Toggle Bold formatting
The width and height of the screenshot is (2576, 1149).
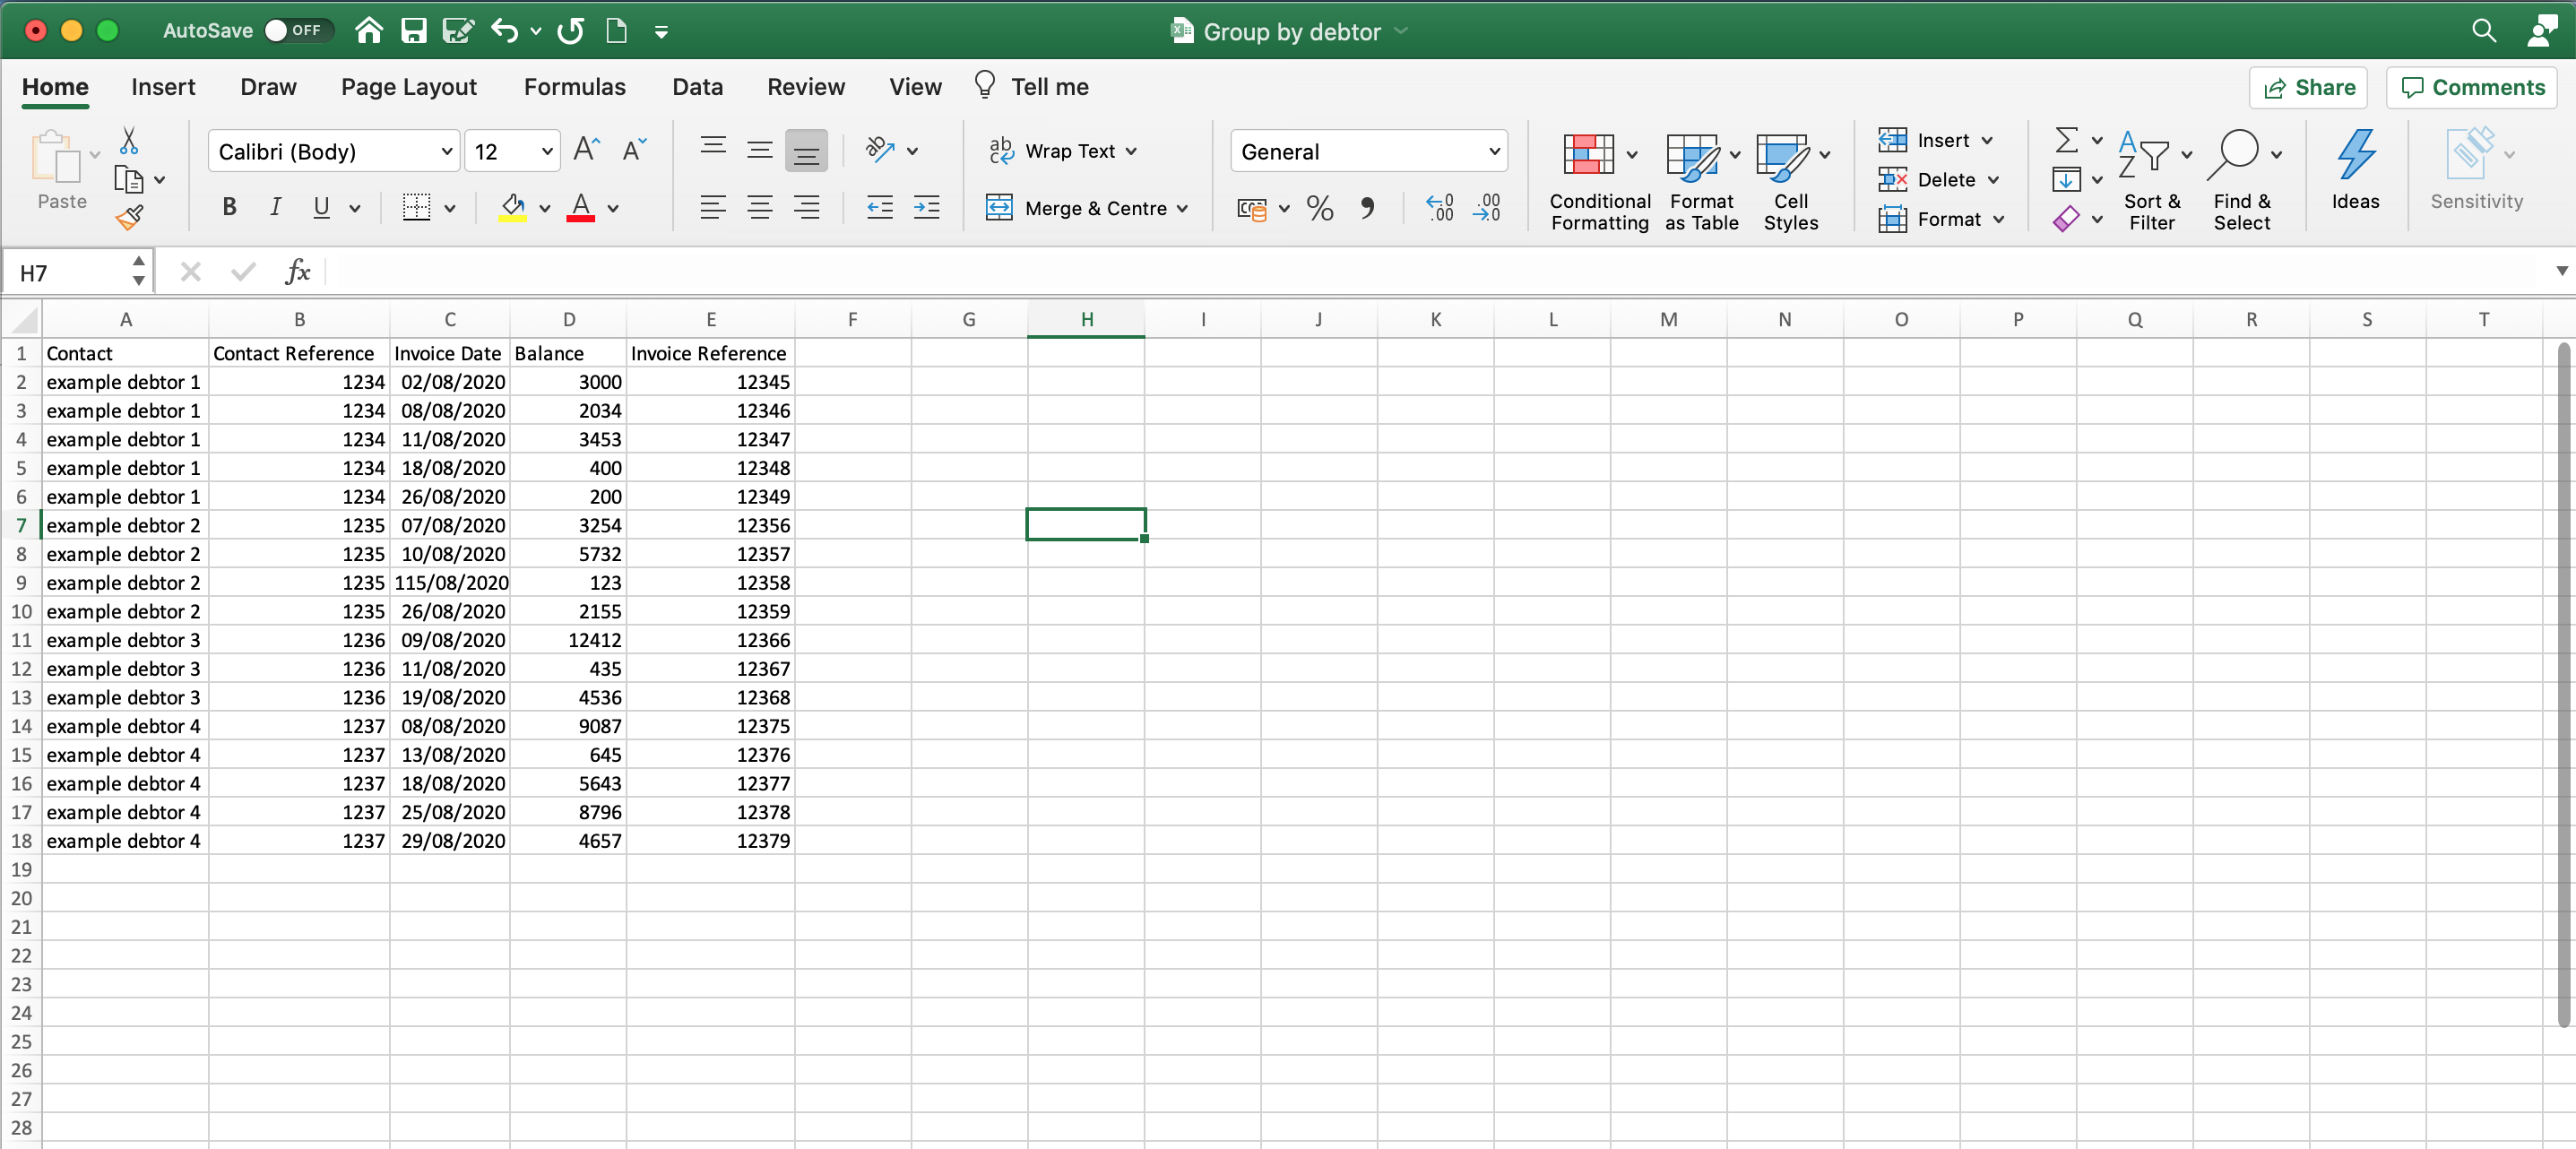(x=229, y=207)
